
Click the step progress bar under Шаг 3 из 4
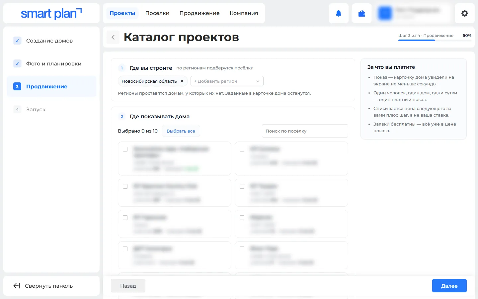pos(435,41)
